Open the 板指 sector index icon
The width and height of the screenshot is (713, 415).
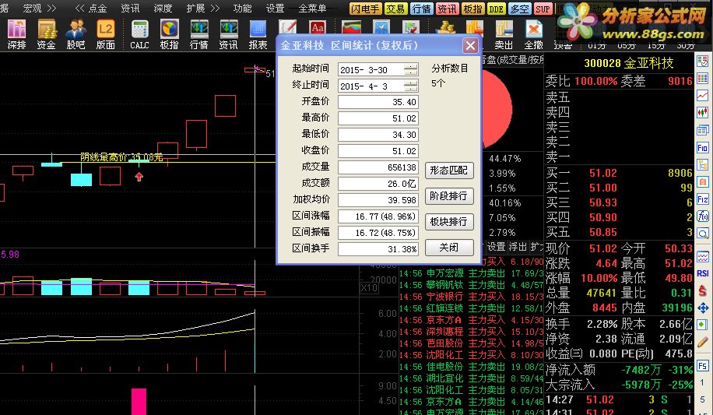pos(169,34)
